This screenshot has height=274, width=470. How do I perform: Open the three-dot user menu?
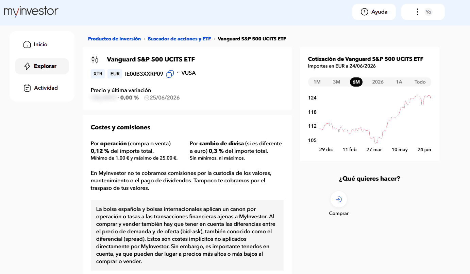pyautogui.click(x=418, y=12)
